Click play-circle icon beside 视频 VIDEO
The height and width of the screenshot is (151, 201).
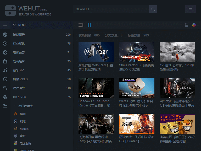5,79
